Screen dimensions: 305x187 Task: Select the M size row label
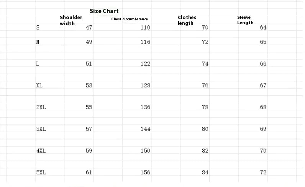38,42
